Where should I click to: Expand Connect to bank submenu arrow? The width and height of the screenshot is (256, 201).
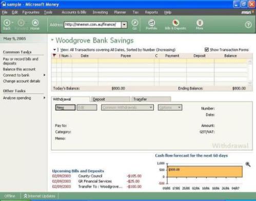pyautogui.click(x=45, y=75)
